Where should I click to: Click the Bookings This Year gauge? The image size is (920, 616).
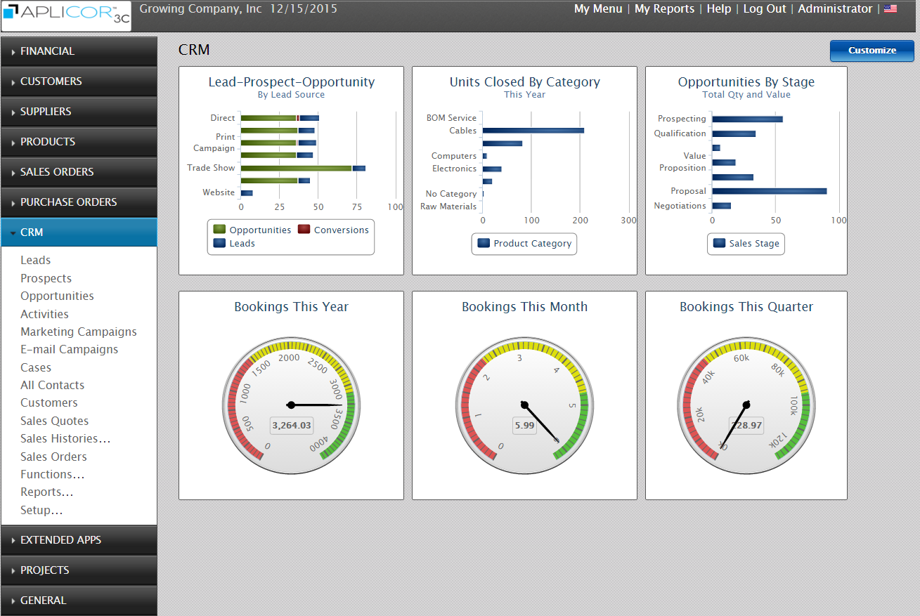(291, 405)
